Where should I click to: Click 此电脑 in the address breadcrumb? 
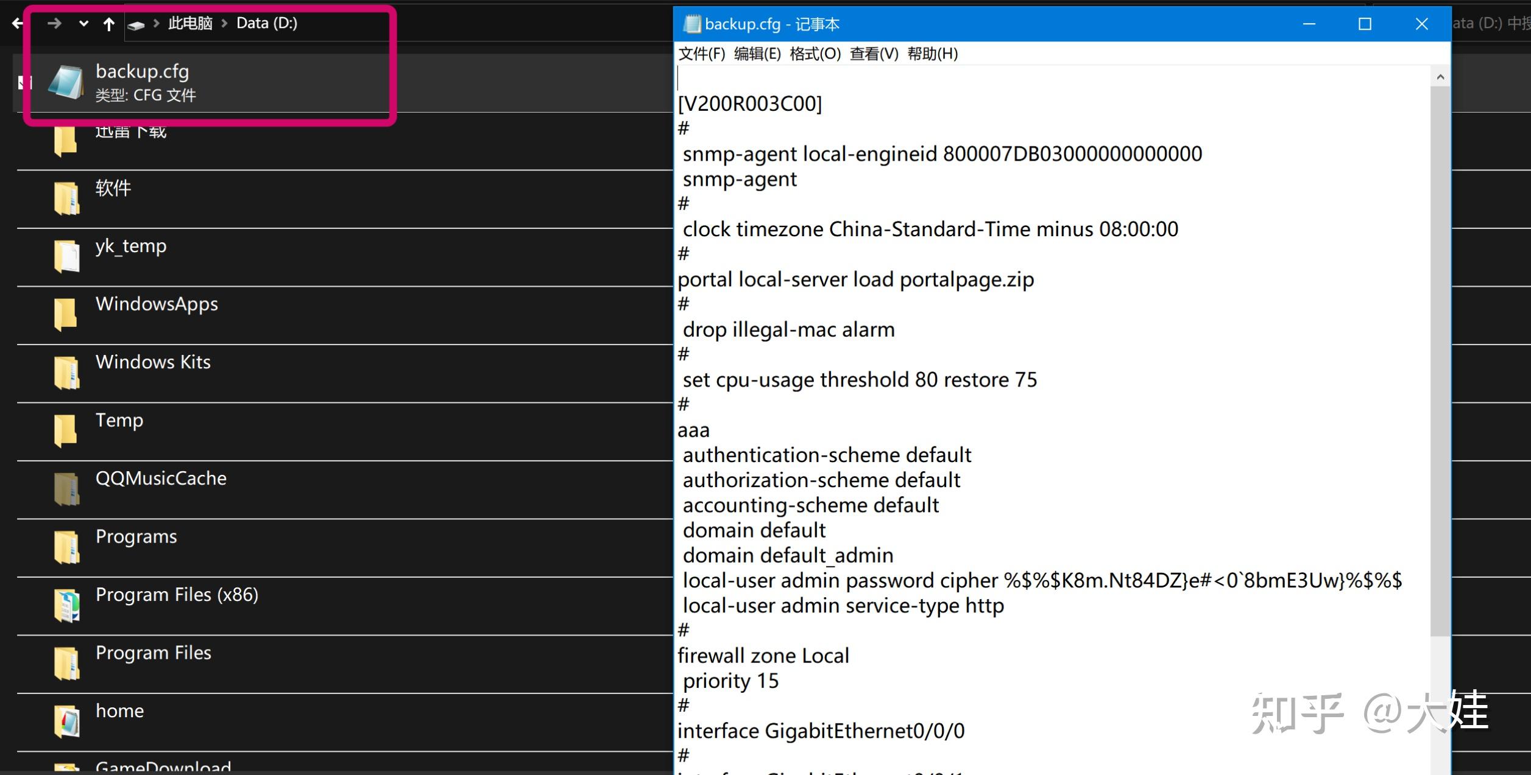pos(190,23)
